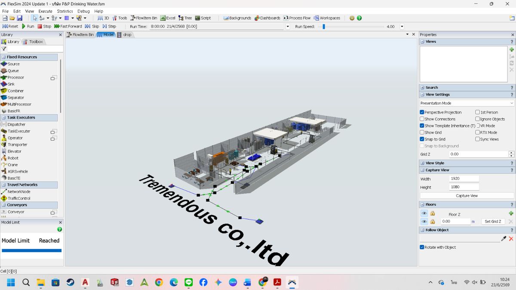Open the FlowItem Bin toolbar button
Screen dimensions: 516x290
pyautogui.click(x=144, y=18)
